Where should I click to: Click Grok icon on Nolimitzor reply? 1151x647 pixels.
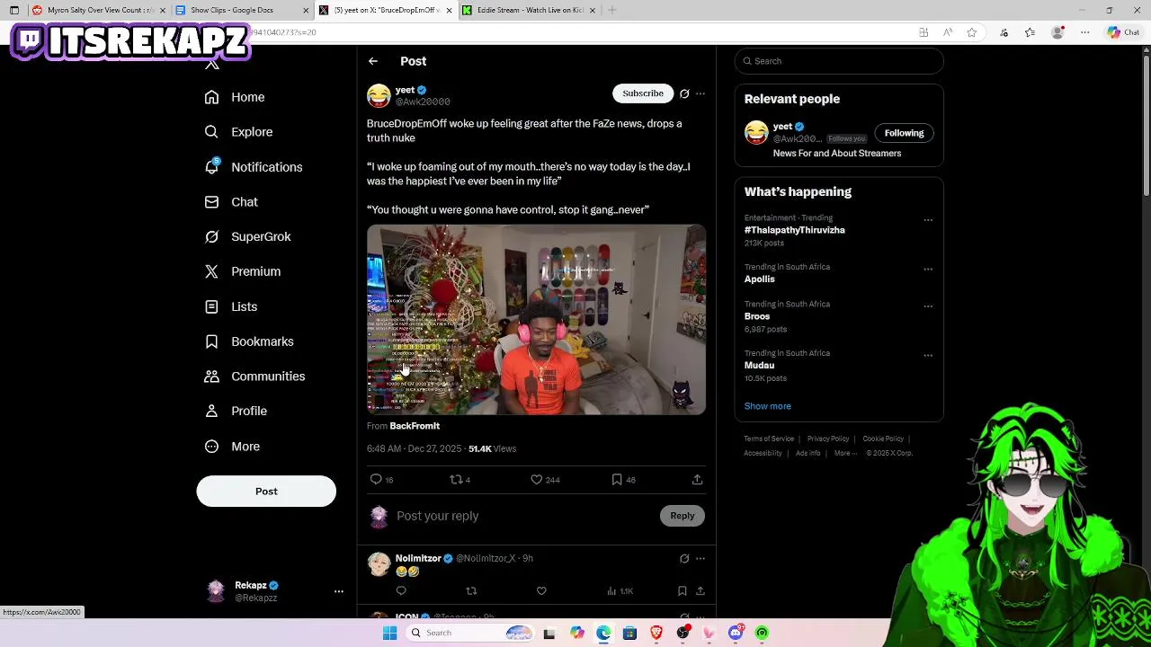(684, 559)
